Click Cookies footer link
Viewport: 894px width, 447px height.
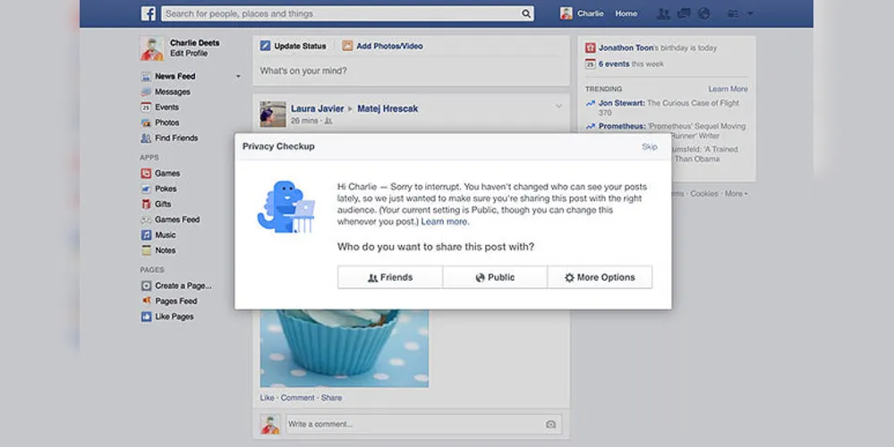704,194
